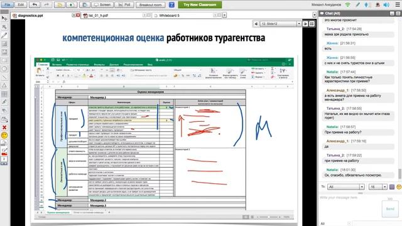The width and height of the screenshot is (402, 226).
Task: Select the move selection tool
Action: [x=4, y=27]
